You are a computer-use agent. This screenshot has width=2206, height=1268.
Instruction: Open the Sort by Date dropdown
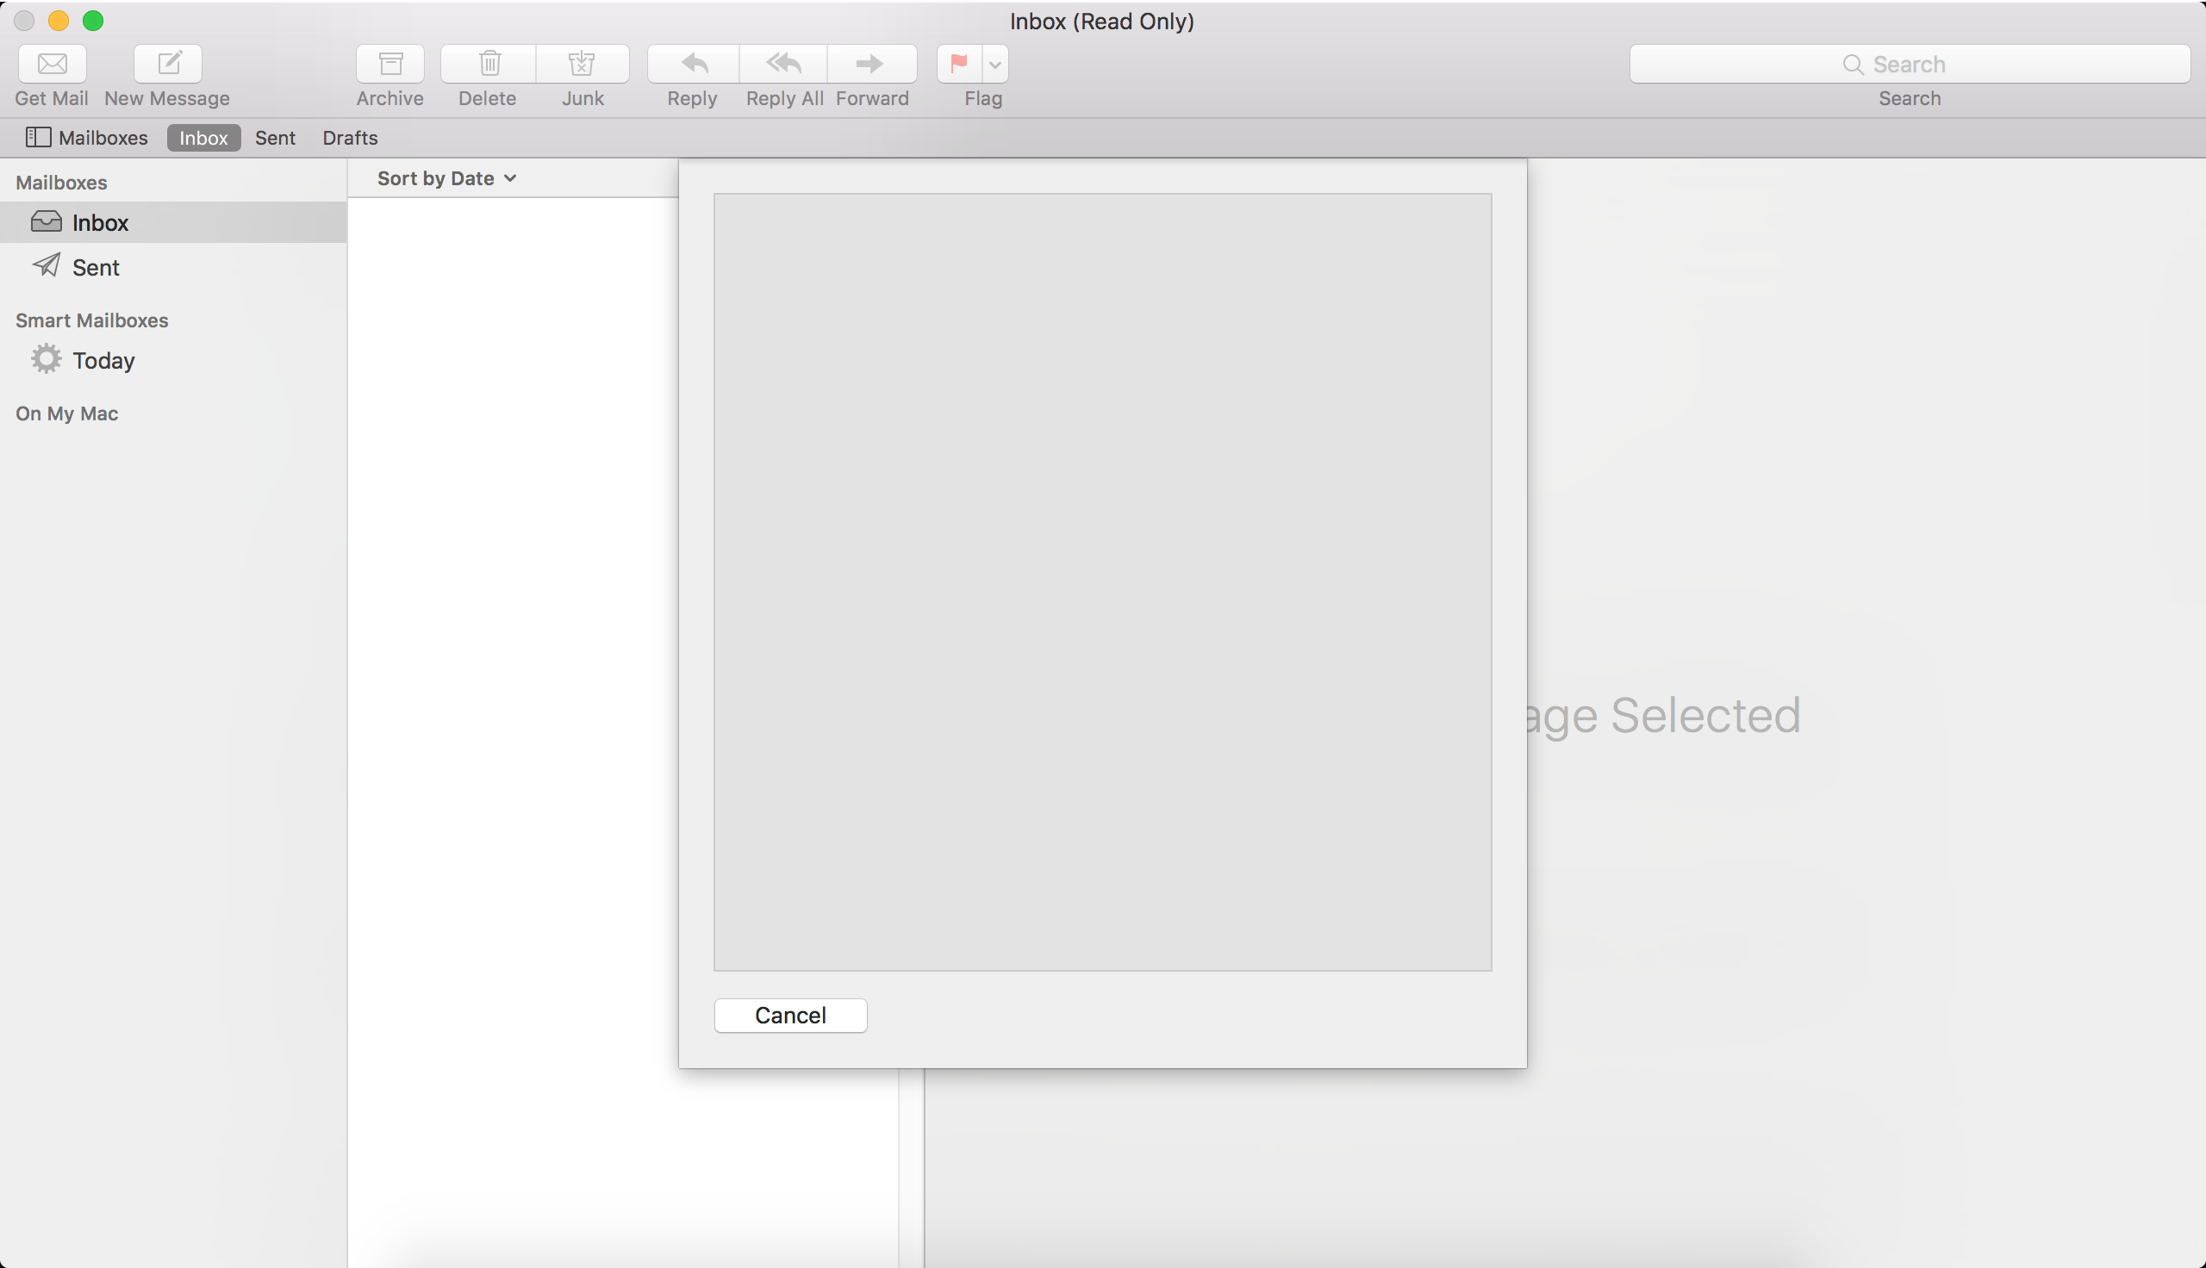[x=434, y=177]
